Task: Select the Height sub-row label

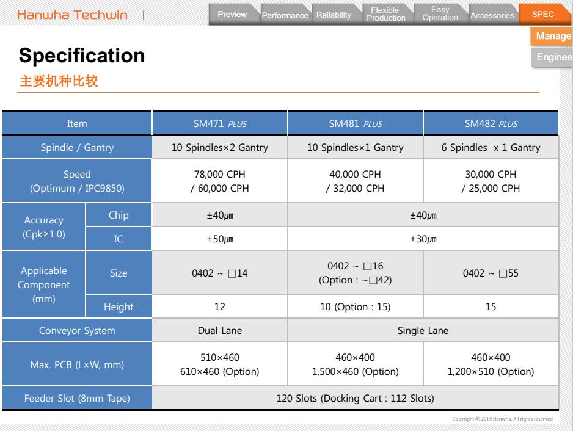Action: pos(119,306)
